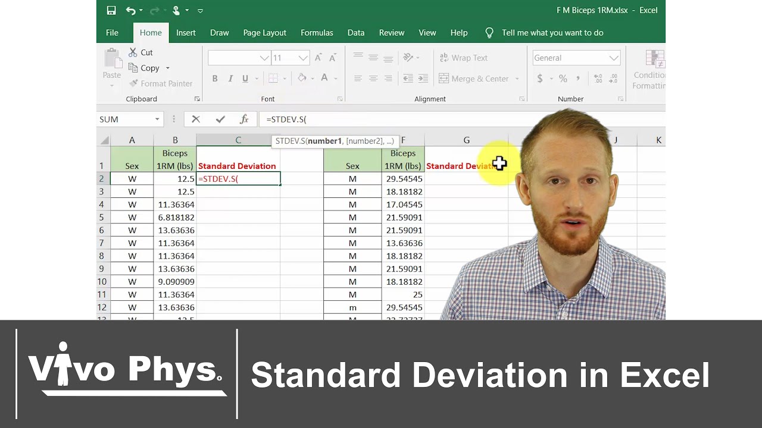This screenshot has width=762, height=428.
Task: Click Merge & Center button
Action: 474,78
